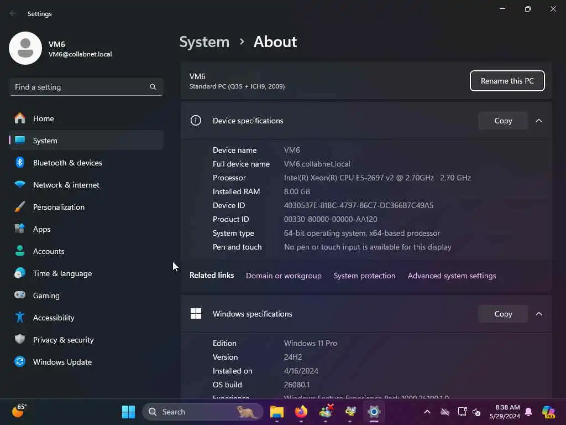Click the Bluetooth icon in sidebar
Image resolution: width=566 pixels, height=425 pixels.
[x=20, y=162]
